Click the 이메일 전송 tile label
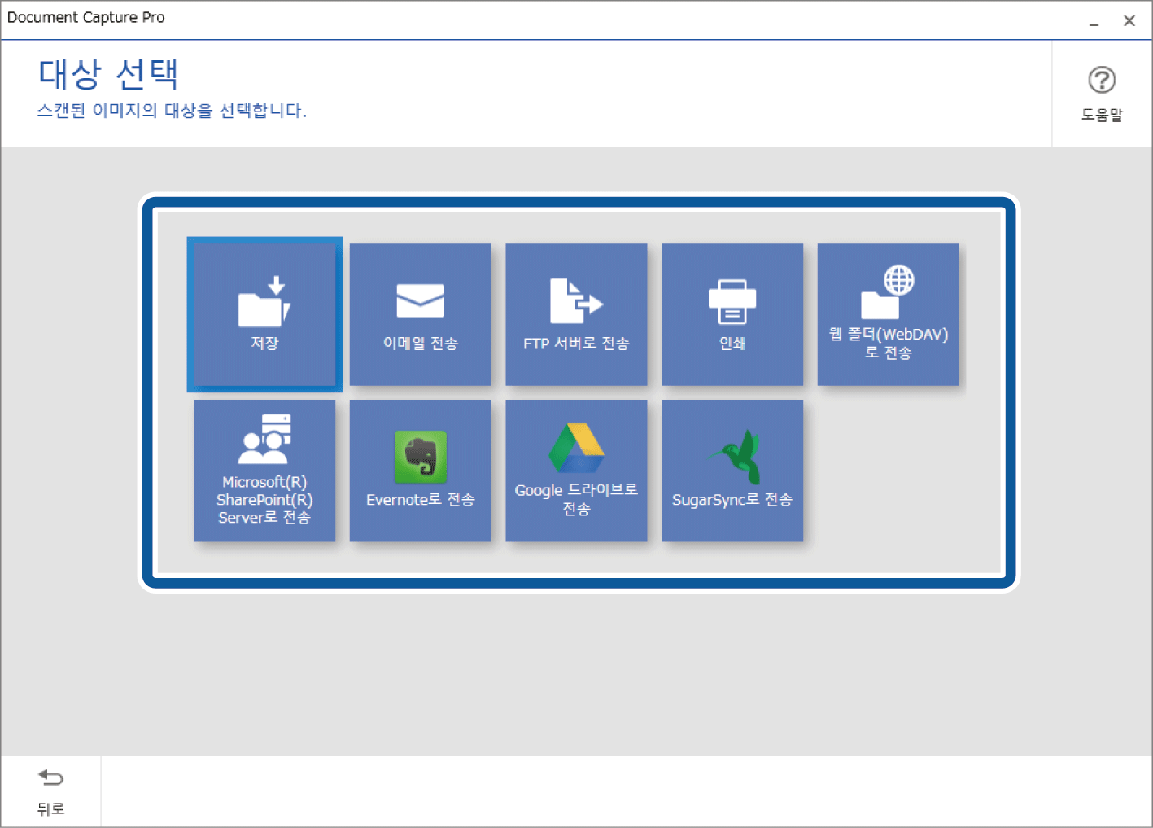The height and width of the screenshot is (828, 1153). pos(420,344)
